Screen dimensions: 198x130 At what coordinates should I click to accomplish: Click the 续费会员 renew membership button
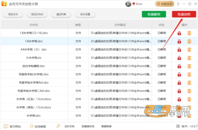[164, 4]
